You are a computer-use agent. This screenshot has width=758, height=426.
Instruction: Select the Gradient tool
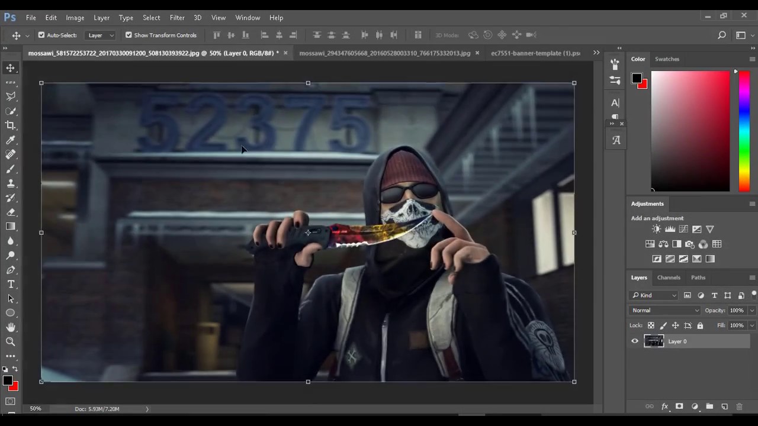[11, 227]
